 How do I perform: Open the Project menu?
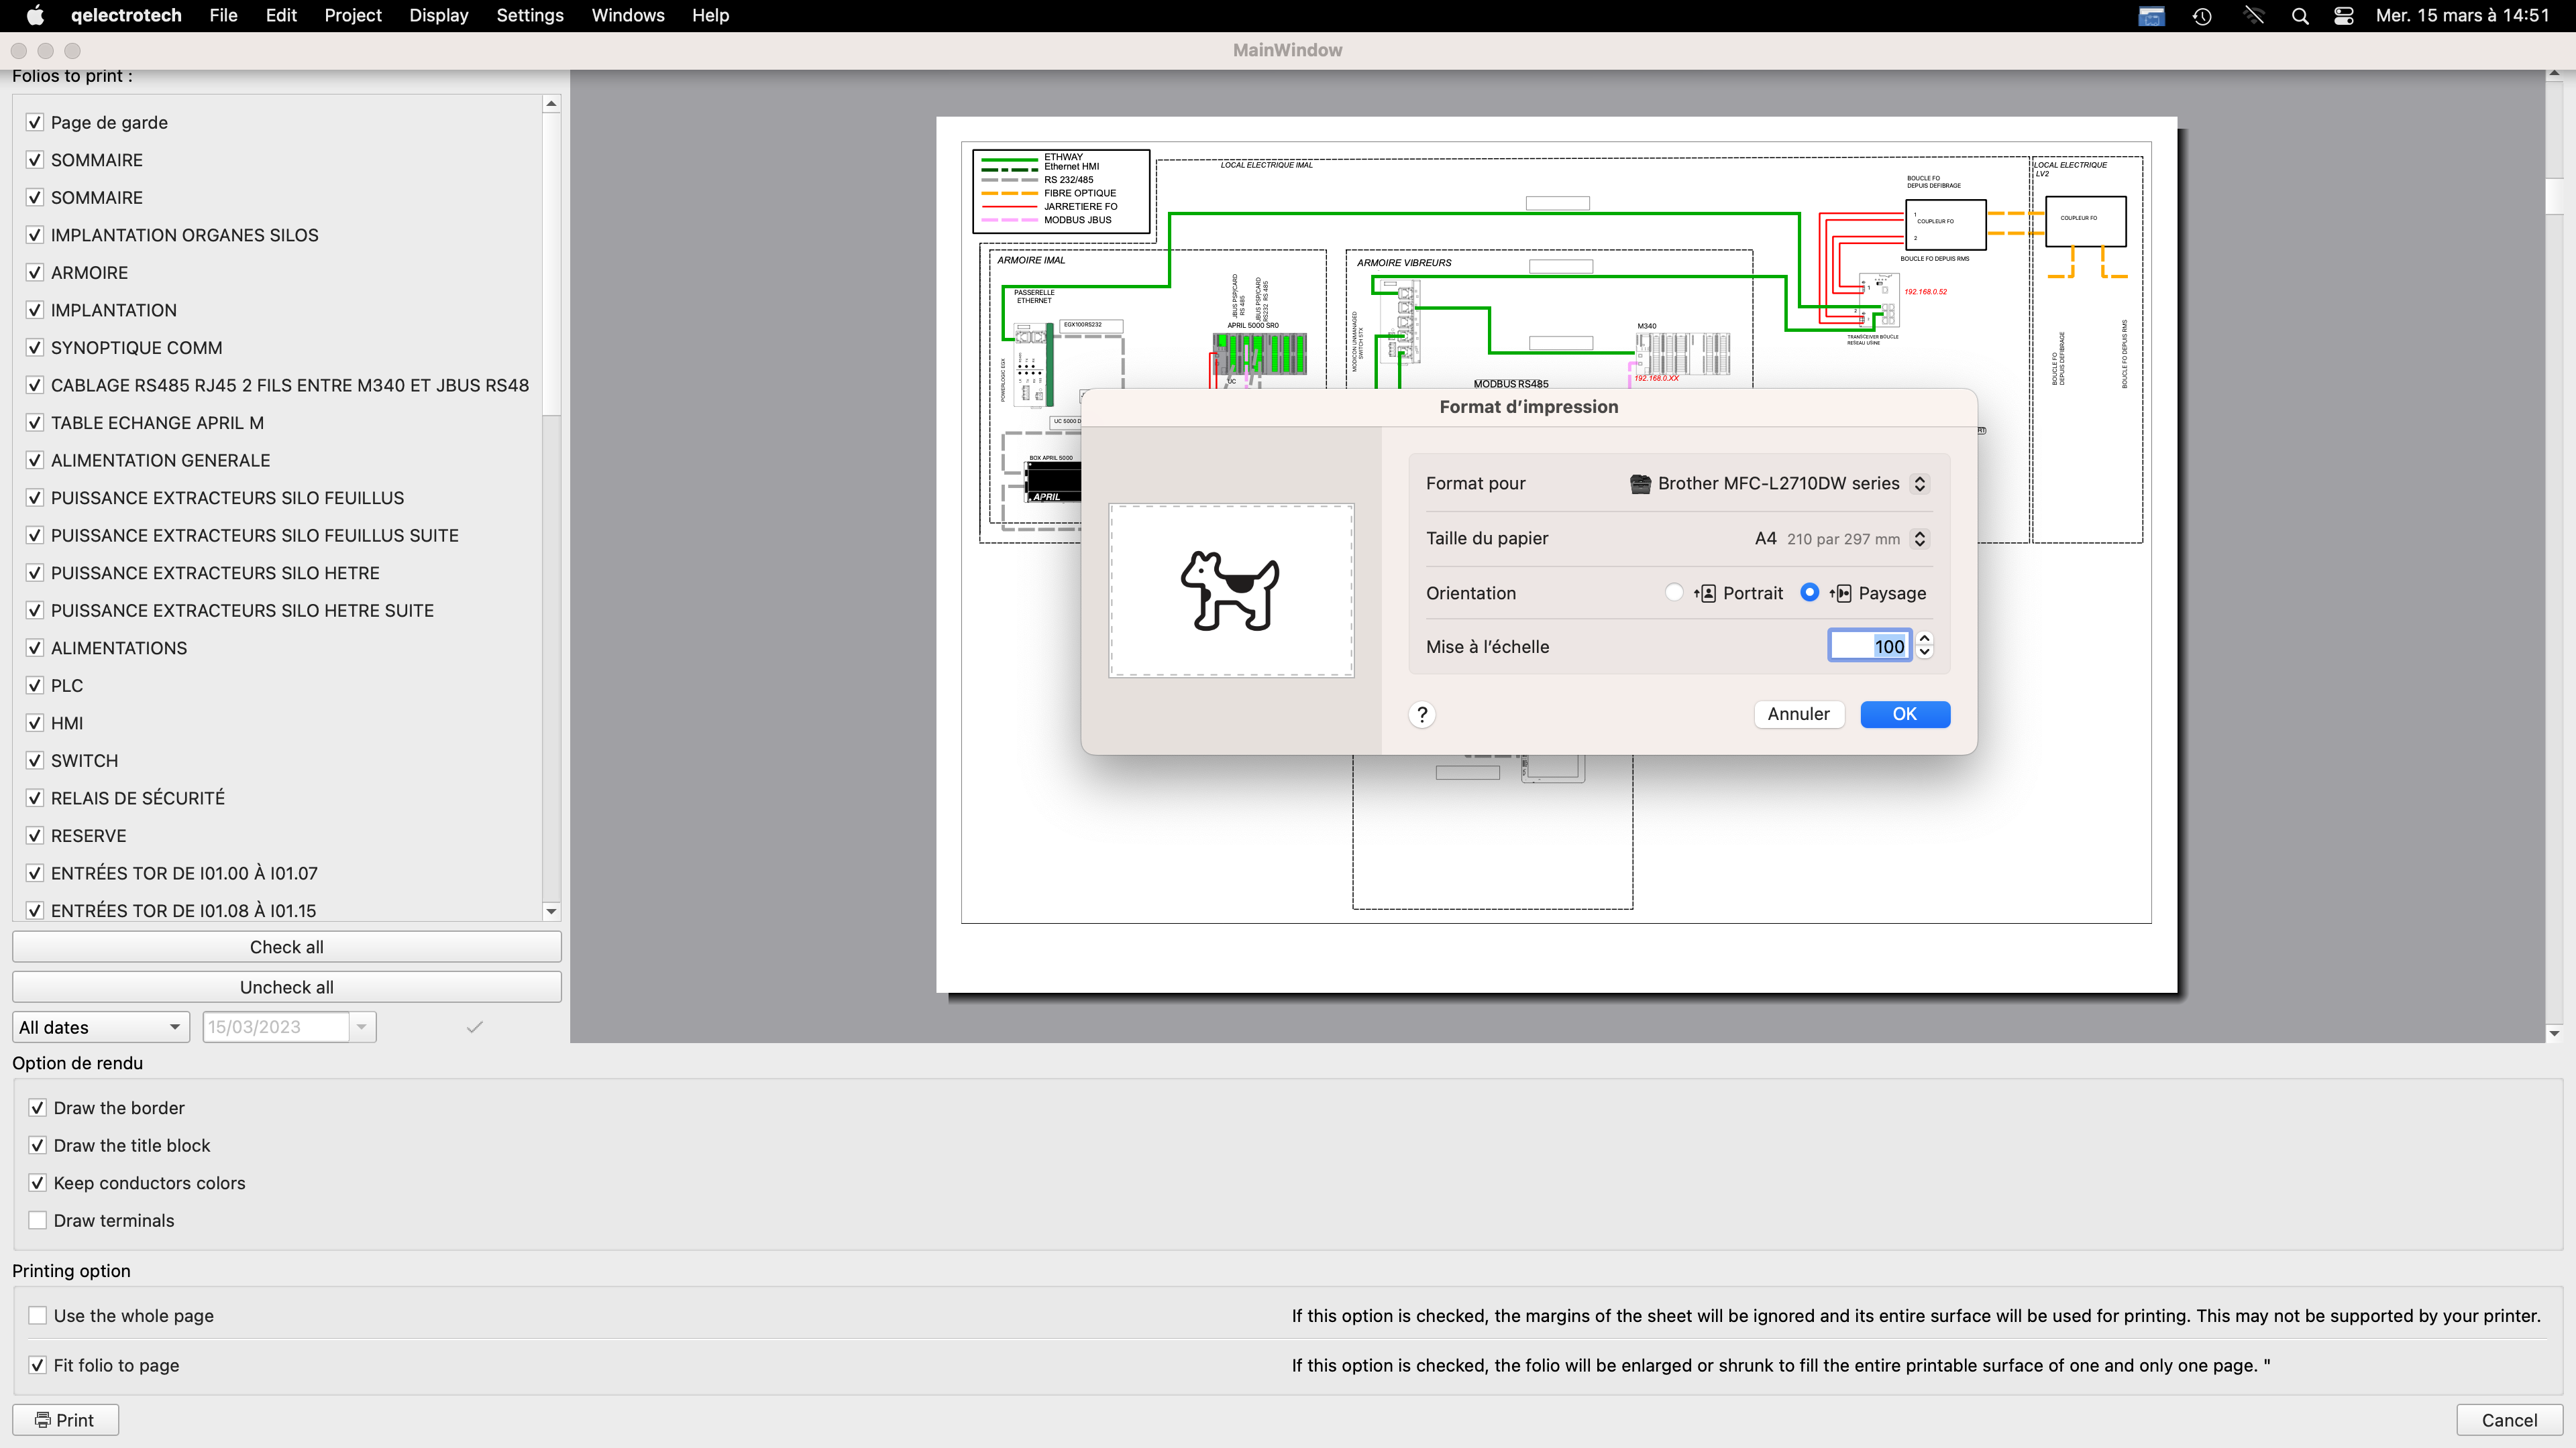click(x=352, y=15)
